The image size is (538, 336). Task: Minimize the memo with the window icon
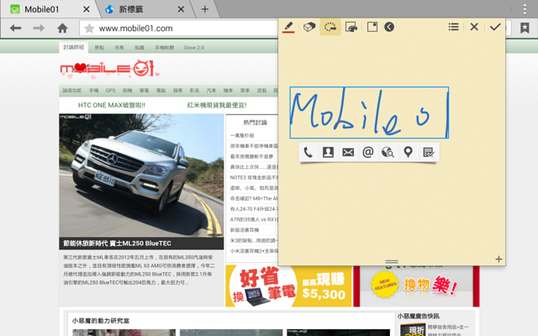pos(372,27)
